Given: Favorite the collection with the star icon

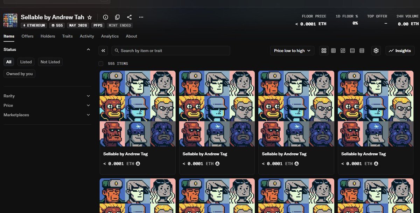Looking at the screenshot, I should (90, 17).
